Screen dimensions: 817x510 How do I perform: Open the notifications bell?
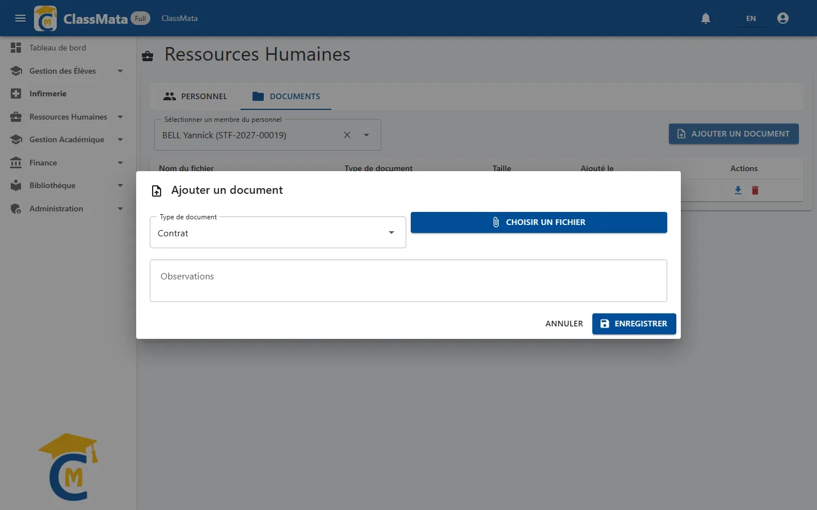coord(706,18)
